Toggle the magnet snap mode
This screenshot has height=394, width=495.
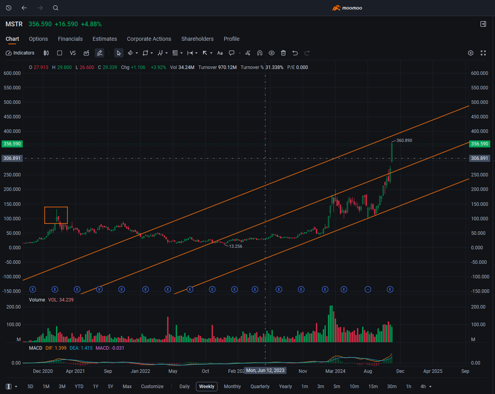coord(259,53)
